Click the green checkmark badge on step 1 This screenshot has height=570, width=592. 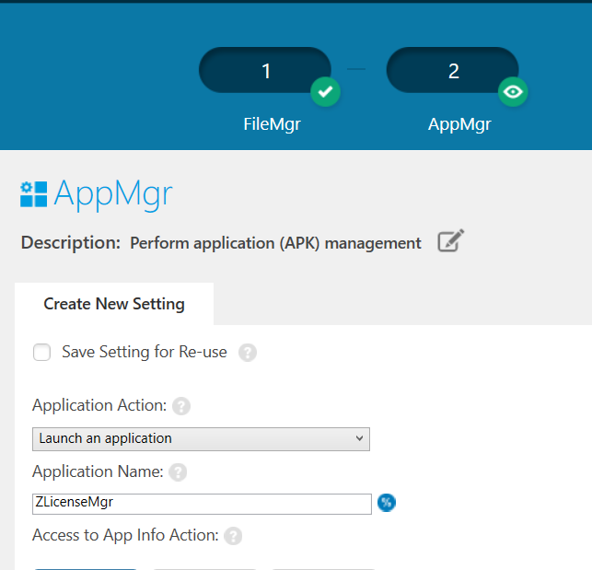pyautogui.click(x=325, y=92)
